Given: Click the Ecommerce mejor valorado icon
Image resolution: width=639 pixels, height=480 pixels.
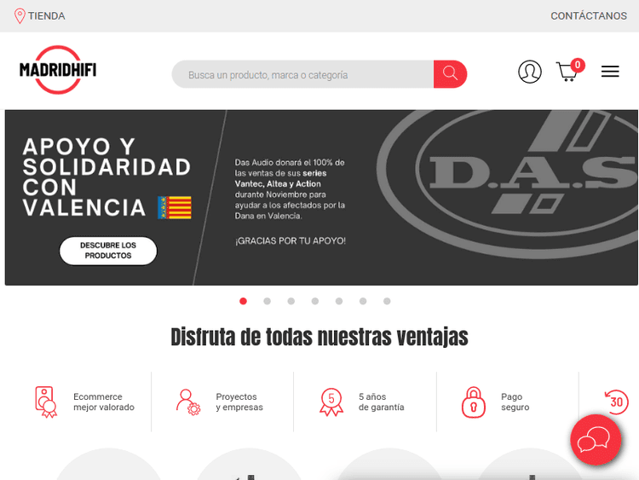Looking at the screenshot, I should [x=46, y=402].
